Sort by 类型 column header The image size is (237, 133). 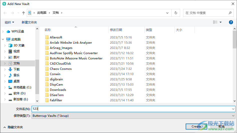(x=149, y=30)
